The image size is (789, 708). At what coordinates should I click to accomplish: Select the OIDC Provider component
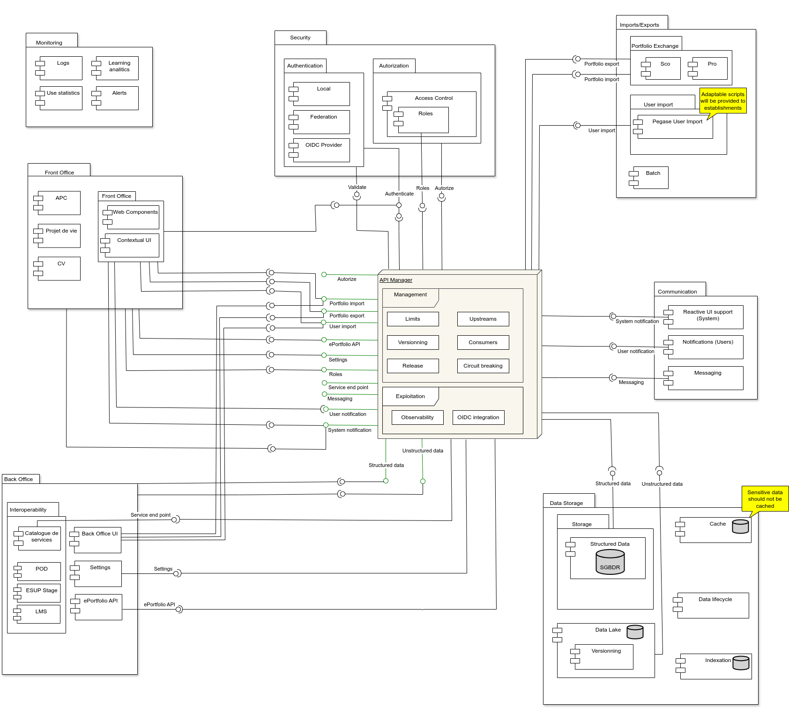(319, 150)
